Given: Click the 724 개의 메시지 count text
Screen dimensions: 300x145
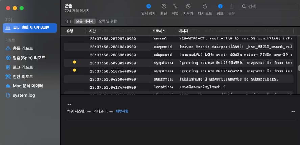Looking at the screenshot, I should pos(77,11).
